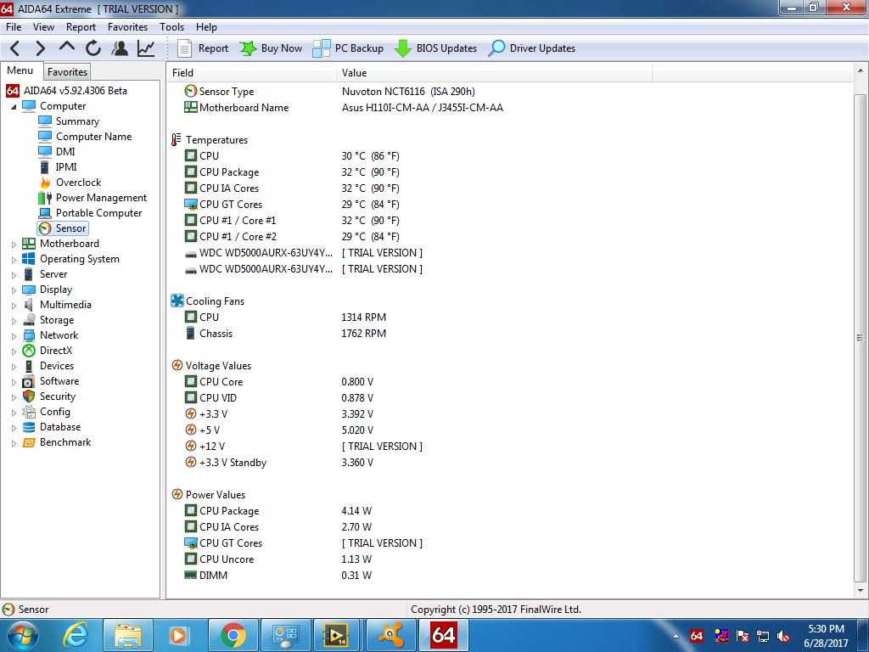The width and height of the screenshot is (869, 652).
Task: Select the Motherboard Name row
Action: point(509,108)
